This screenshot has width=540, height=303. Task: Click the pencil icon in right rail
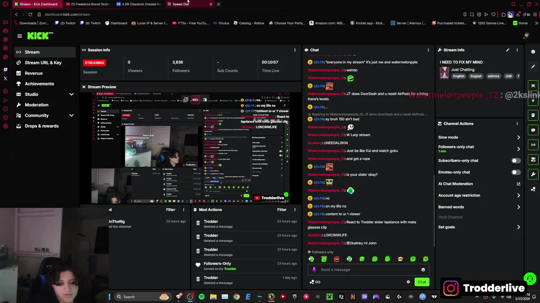click(x=533, y=66)
